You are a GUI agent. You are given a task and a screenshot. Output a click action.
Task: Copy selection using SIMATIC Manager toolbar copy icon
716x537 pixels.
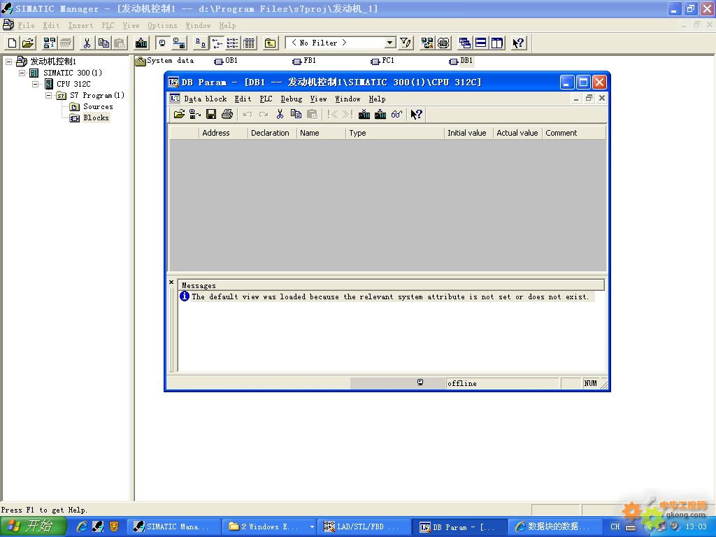click(103, 43)
